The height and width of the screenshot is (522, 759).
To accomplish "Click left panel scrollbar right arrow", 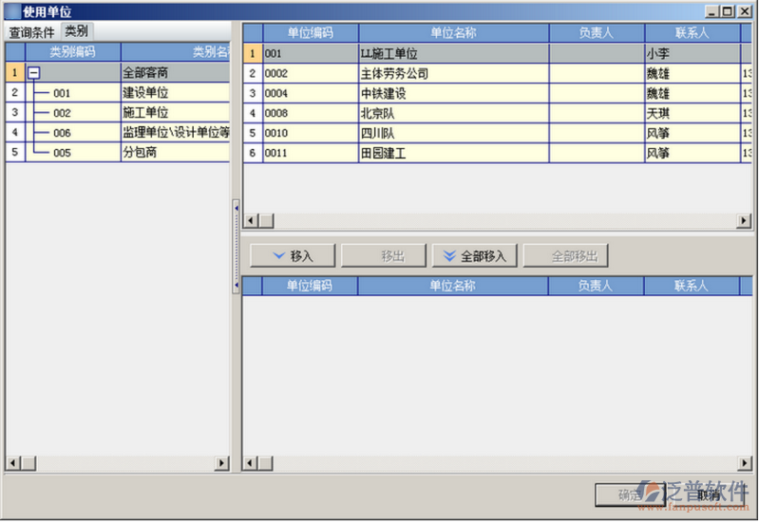I will click(x=222, y=463).
